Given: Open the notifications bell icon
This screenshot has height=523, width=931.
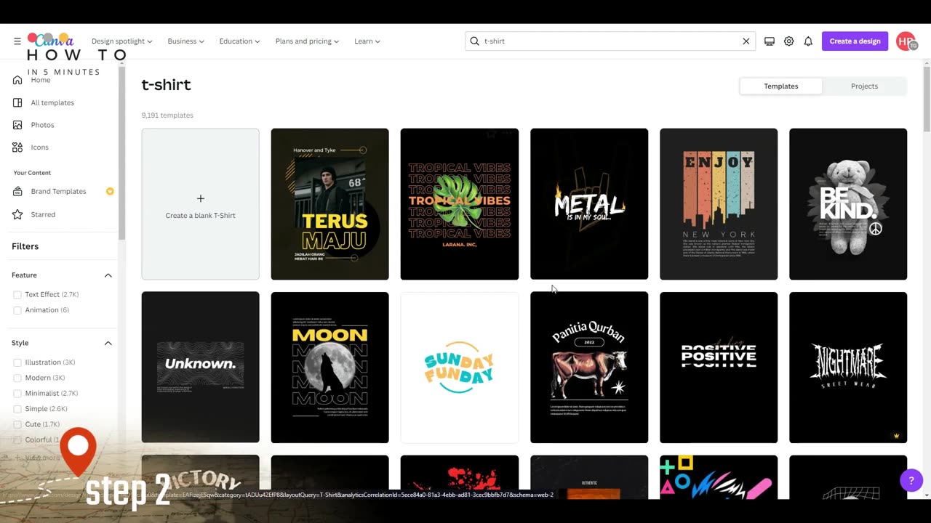Looking at the screenshot, I should [808, 41].
